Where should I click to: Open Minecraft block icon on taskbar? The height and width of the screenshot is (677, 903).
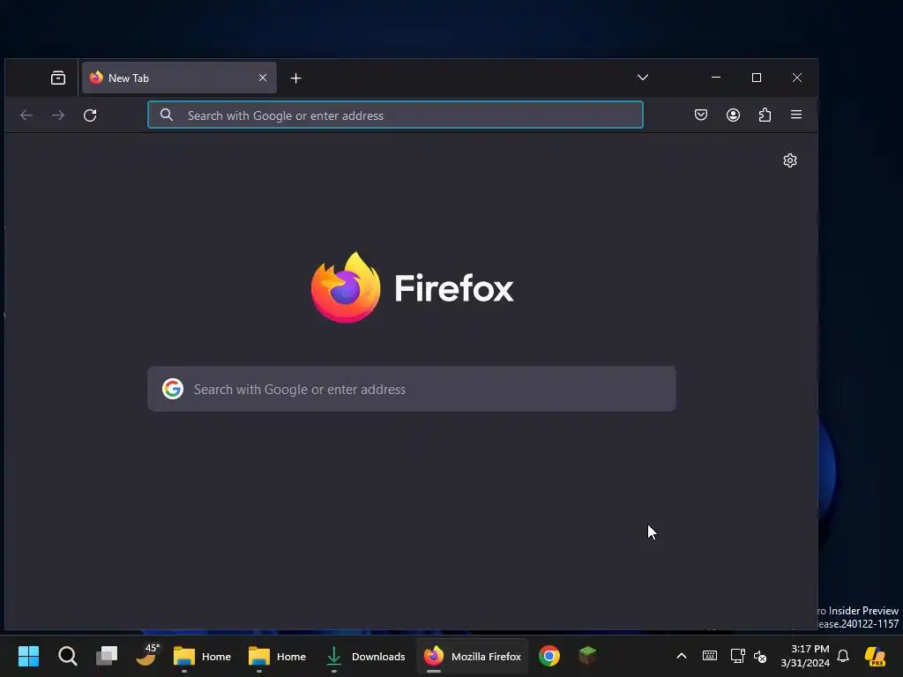point(587,656)
